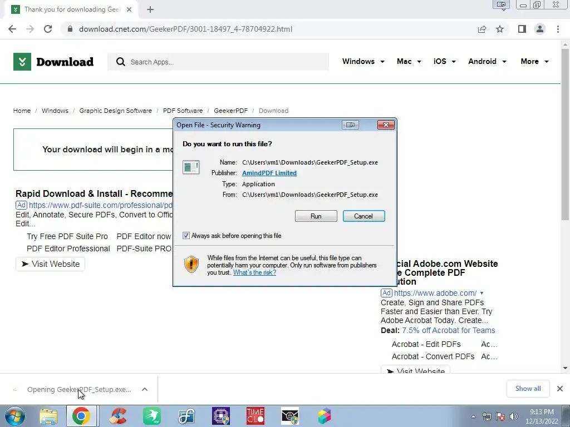Image resolution: width=570 pixels, height=427 pixels.
Task: Click the taskbar clock 9:13 PM
Action: pyautogui.click(x=542, y=416)
